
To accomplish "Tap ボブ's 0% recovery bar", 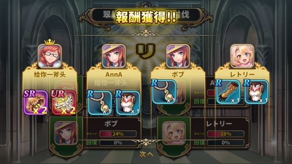I will pos(118,143).
